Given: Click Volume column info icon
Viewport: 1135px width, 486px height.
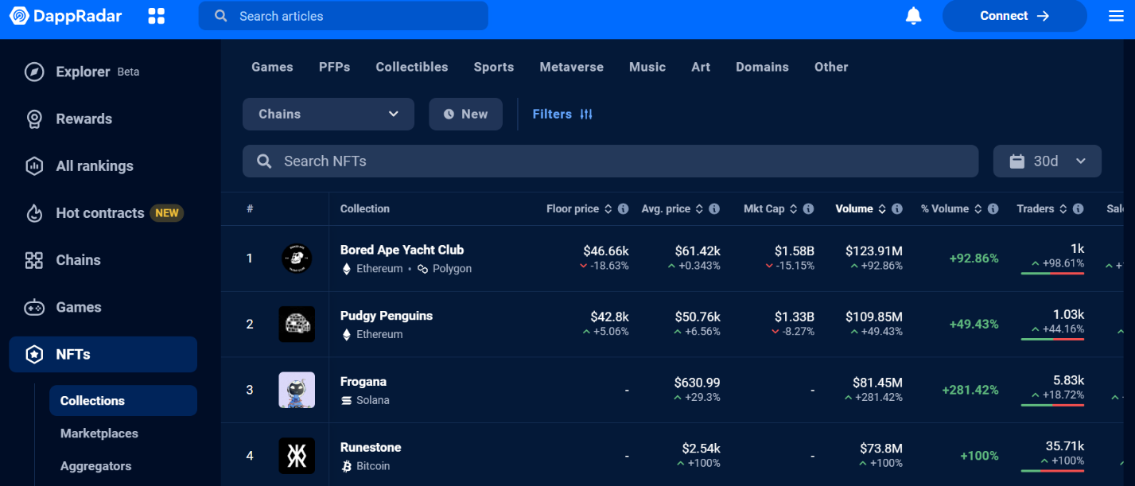Looking at the screenshot, I should point(897,209).
